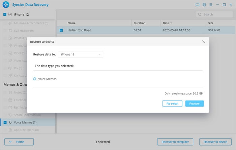Click the iPhone 12 device icon in sidebar
Screen dimensions: 236x150
[10, 14]
